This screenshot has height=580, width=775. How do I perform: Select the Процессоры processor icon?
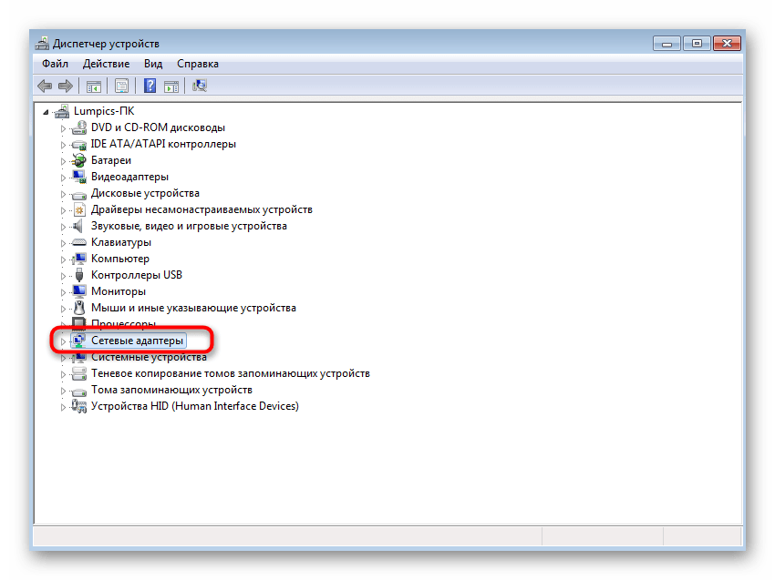80,324
